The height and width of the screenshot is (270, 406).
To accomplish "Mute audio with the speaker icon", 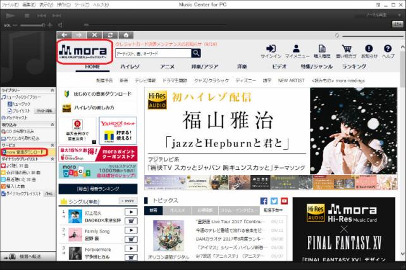I will (x=60, y=25).
